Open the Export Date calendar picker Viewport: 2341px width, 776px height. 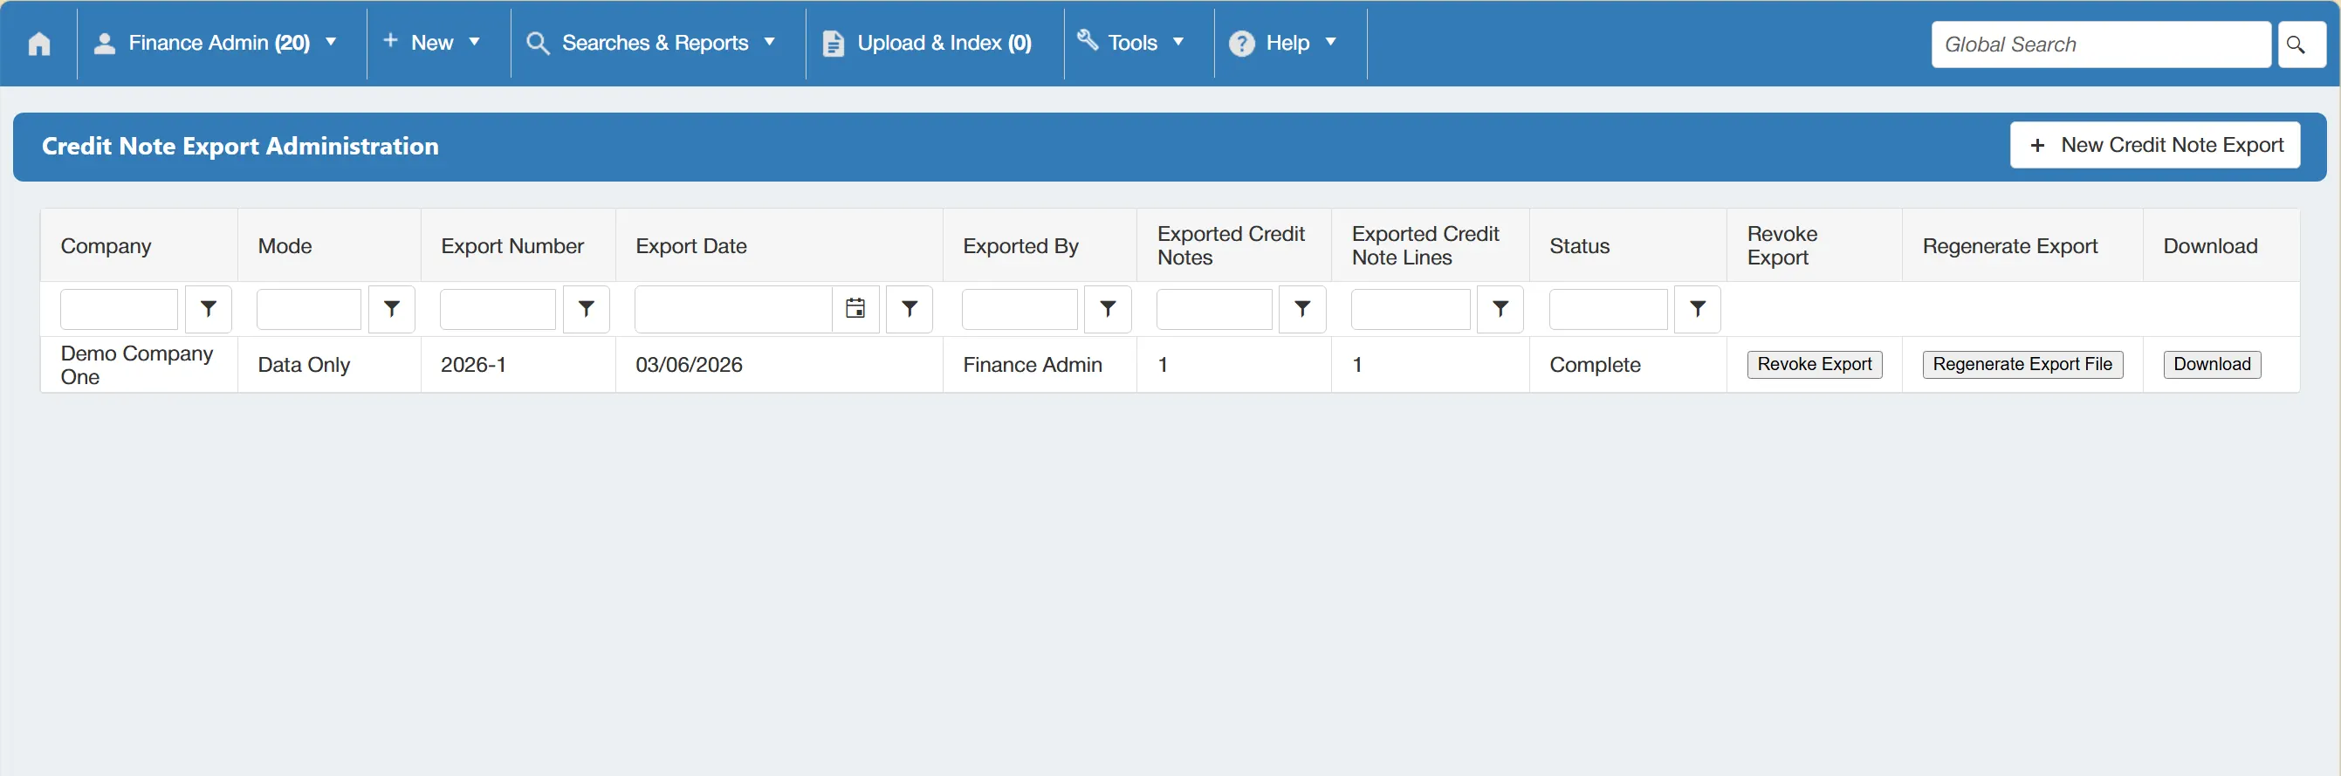pyautogui.click(x=855, y=309)
